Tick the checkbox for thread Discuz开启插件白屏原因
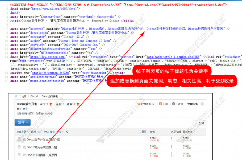The image size is (242, 160). tap(25, 155)
